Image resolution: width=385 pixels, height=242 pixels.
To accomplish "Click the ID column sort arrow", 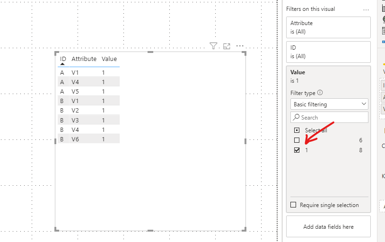I will 62,64.
